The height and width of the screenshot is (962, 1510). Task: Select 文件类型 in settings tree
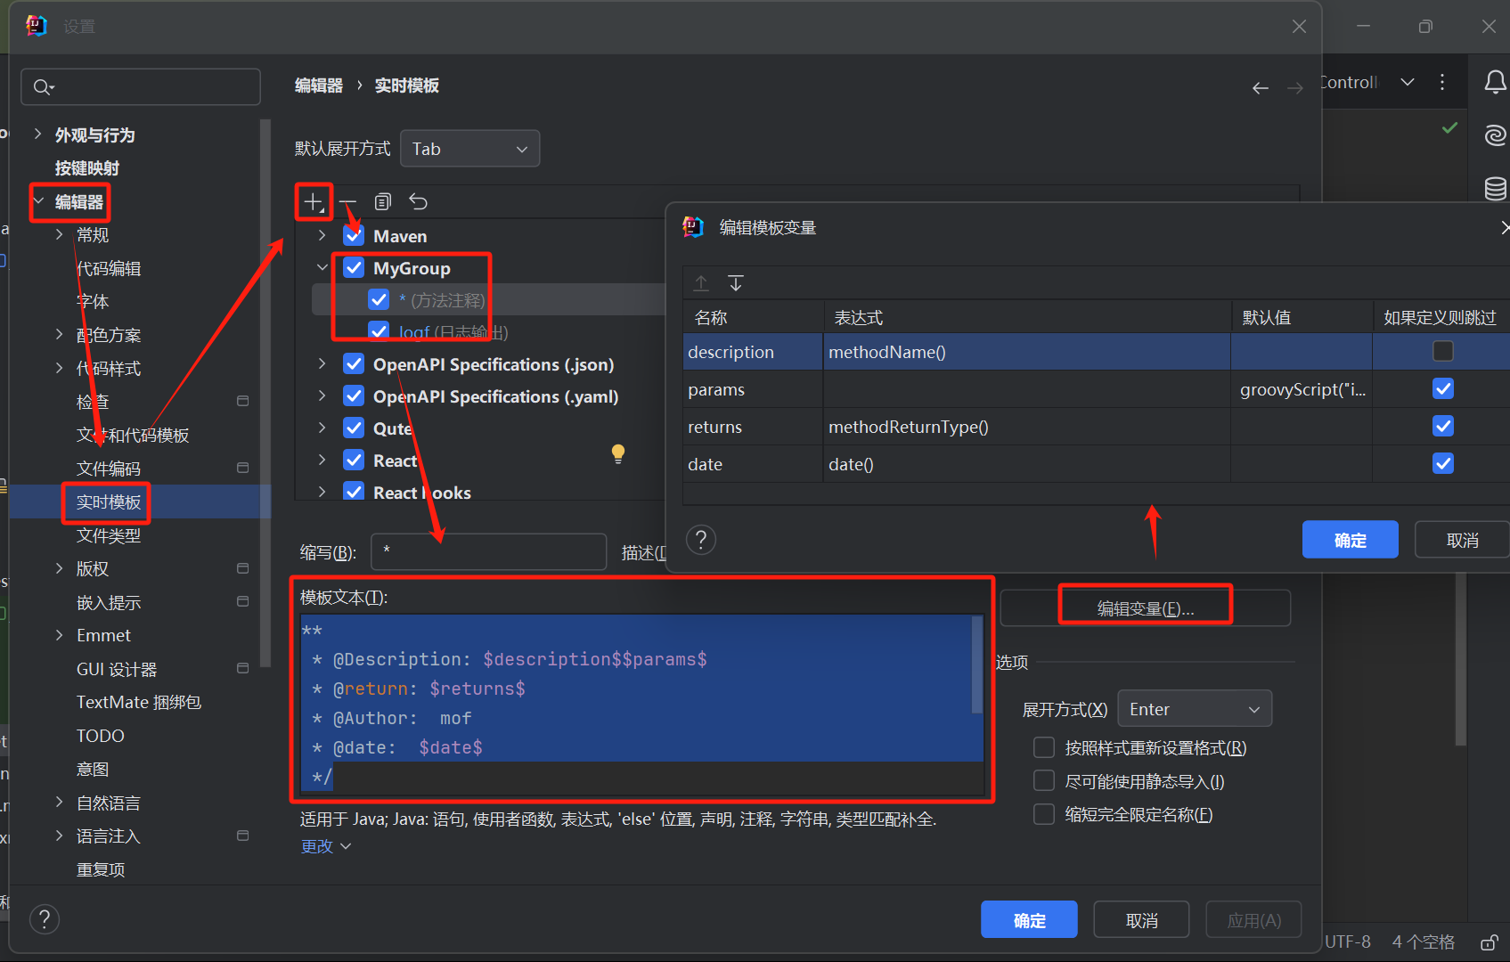(x=109, y=535)
